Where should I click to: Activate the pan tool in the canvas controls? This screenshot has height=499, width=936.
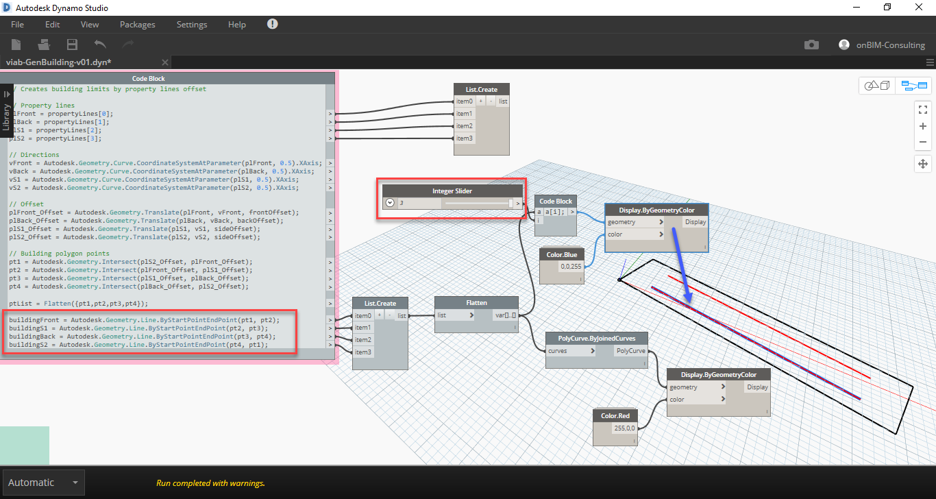(x=922, y=164)
